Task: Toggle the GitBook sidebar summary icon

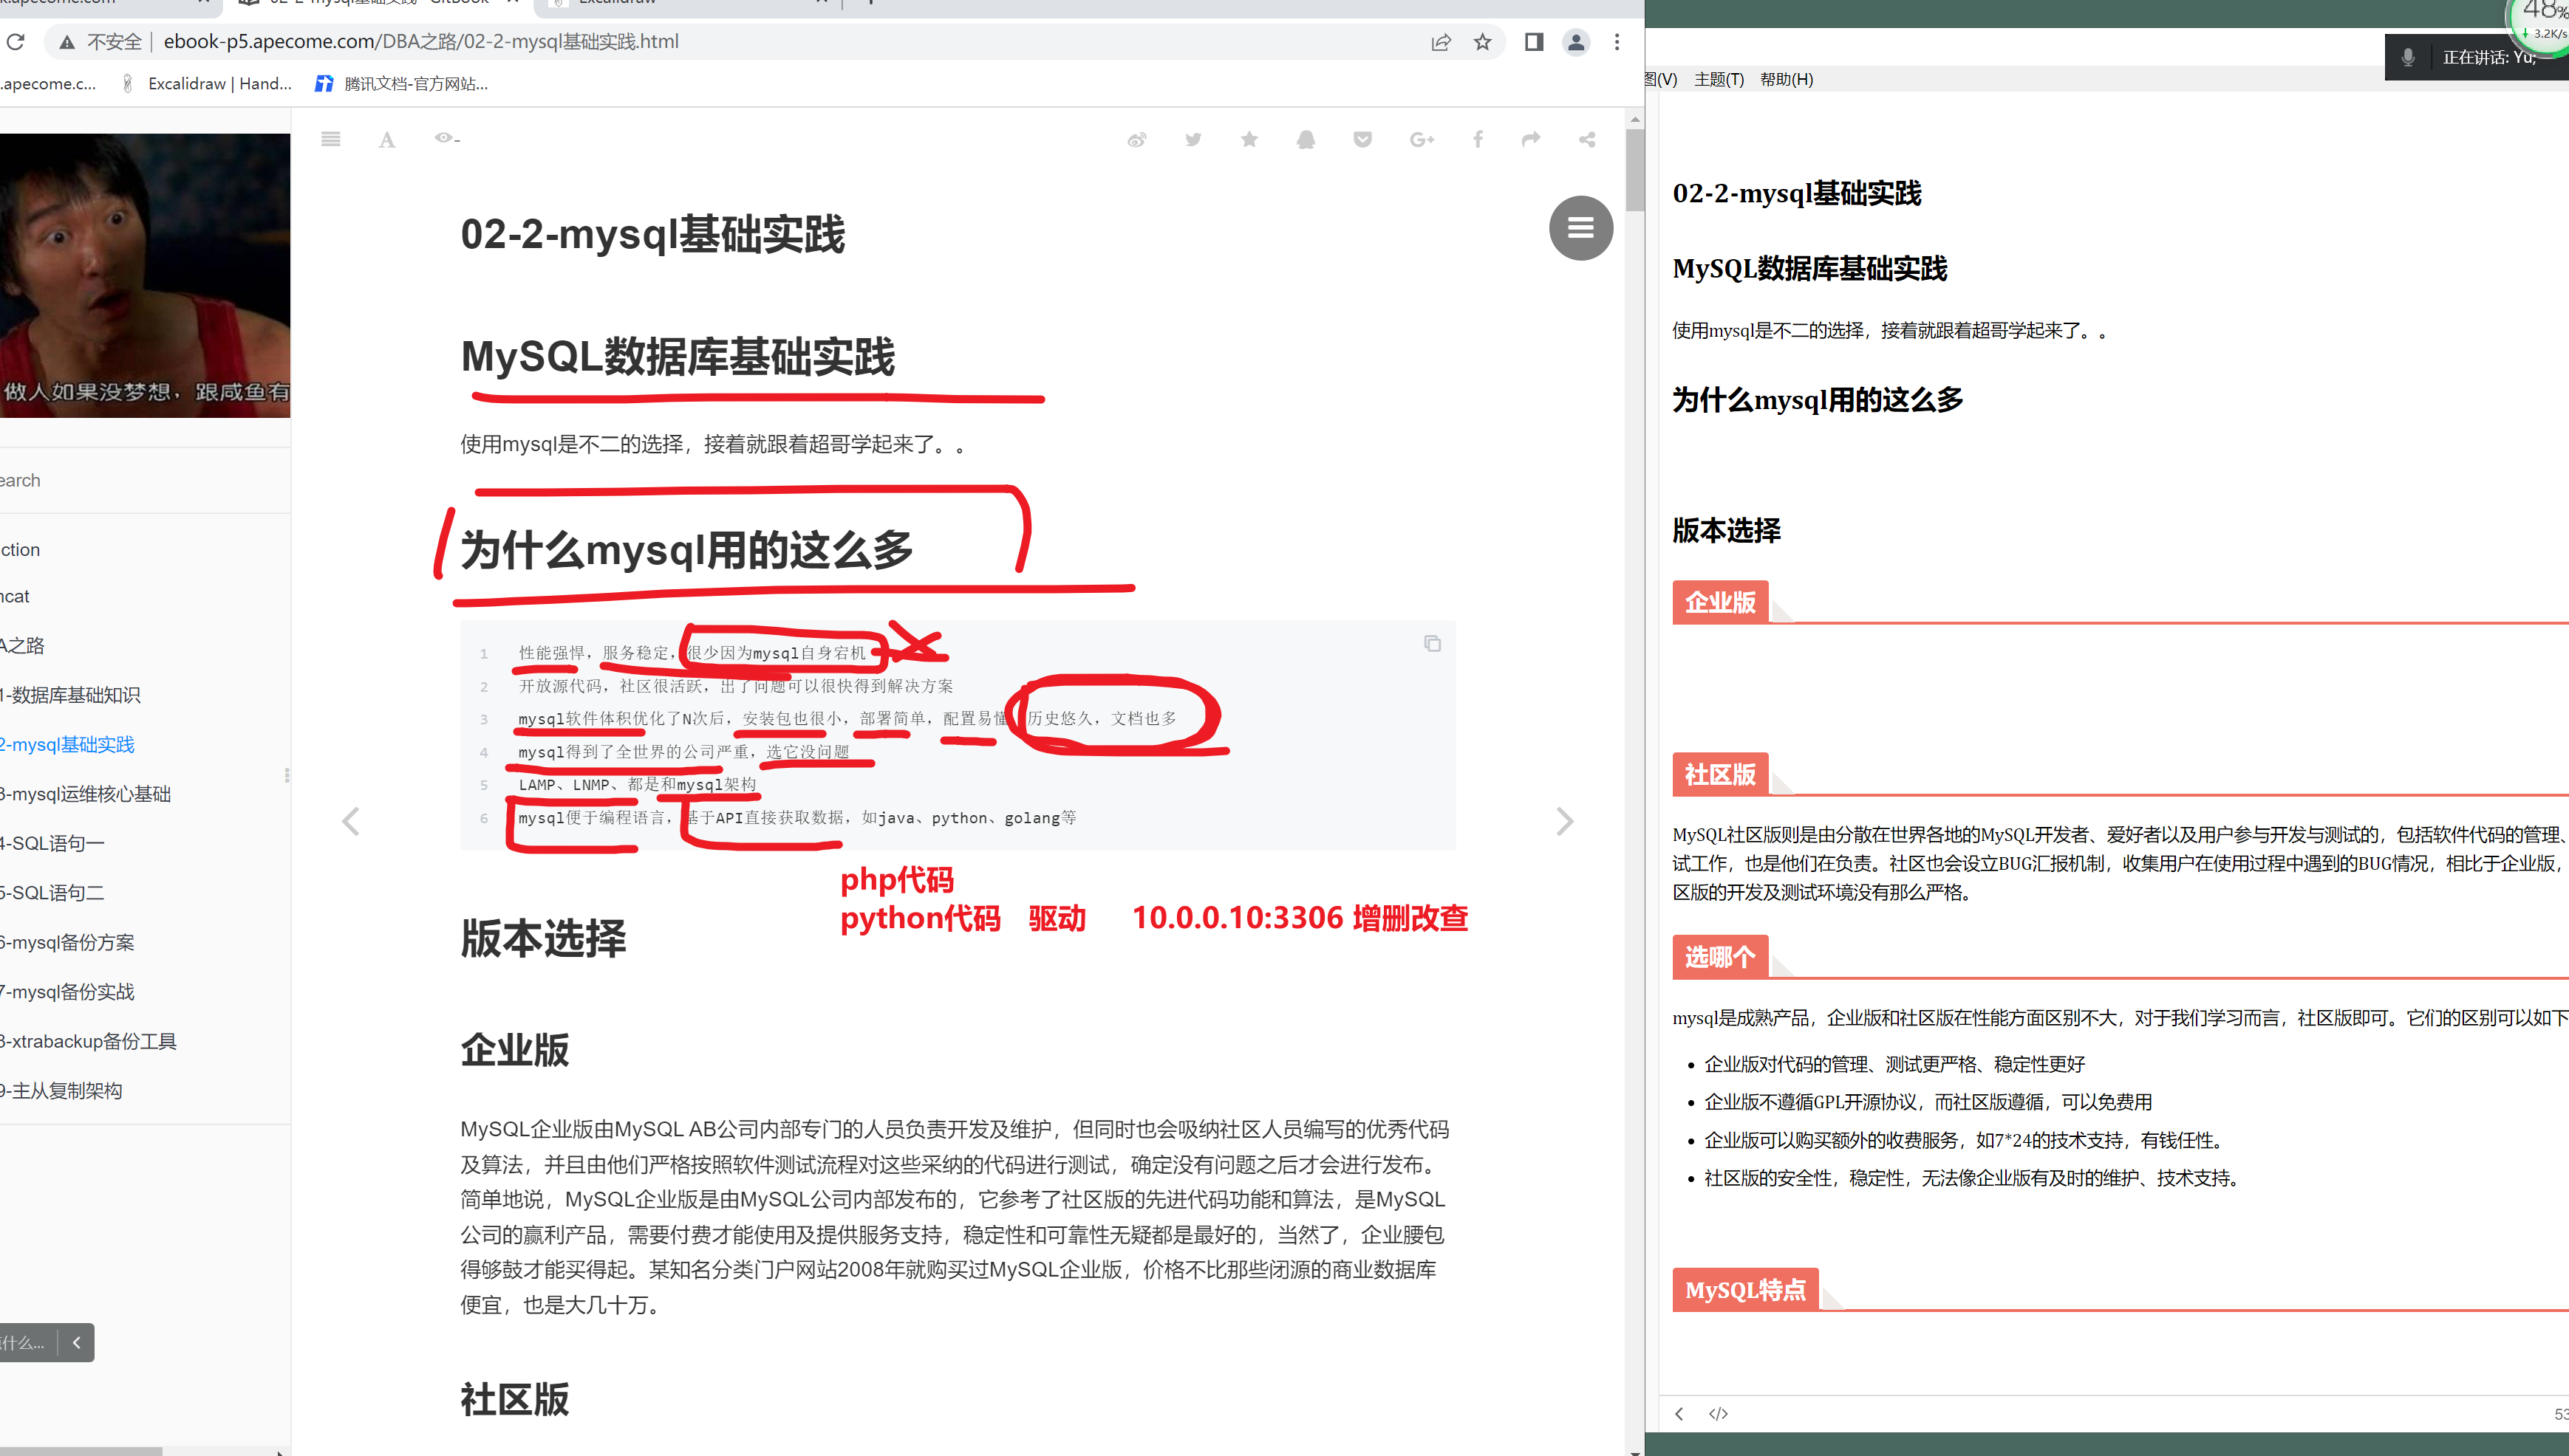Action: 330,139
